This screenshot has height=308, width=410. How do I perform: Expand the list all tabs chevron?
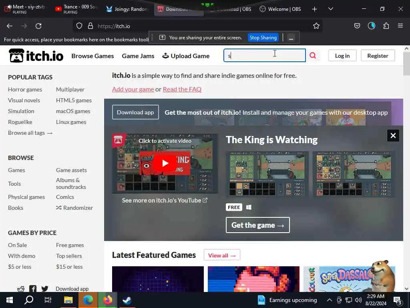pos(330,9)
